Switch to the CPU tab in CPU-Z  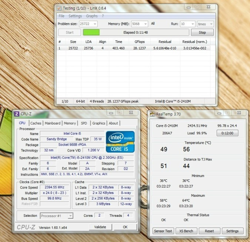click(x=22, y=123)
